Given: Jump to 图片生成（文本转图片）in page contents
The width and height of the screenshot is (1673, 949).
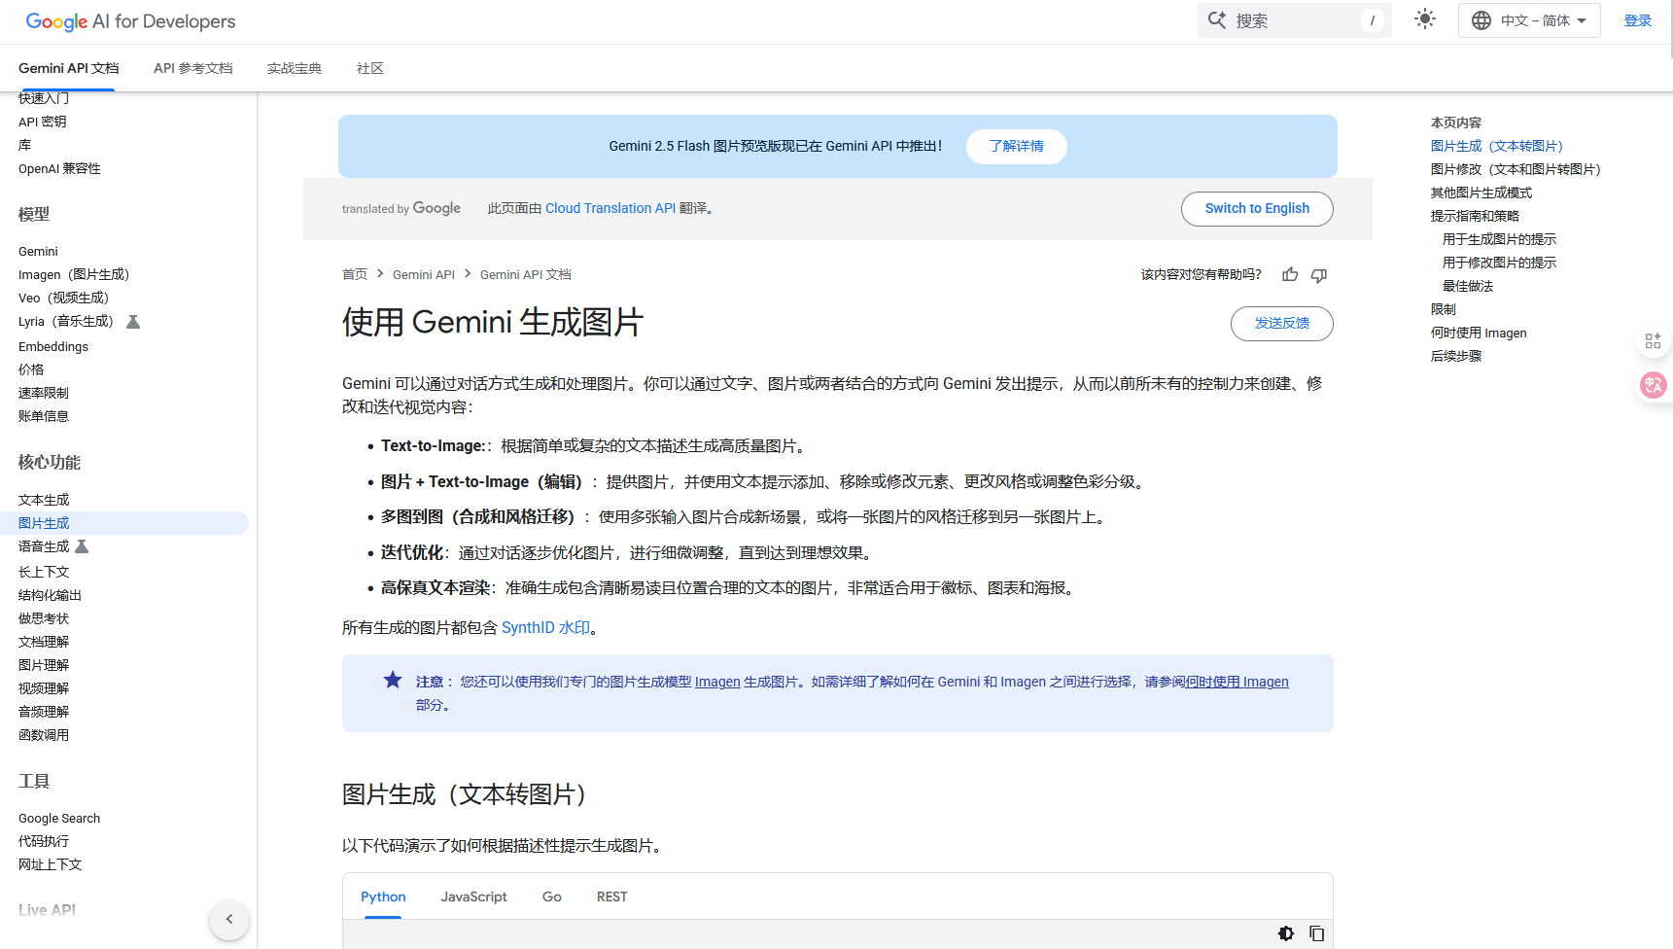Looking at the screenshot, I should [1497, 146].
